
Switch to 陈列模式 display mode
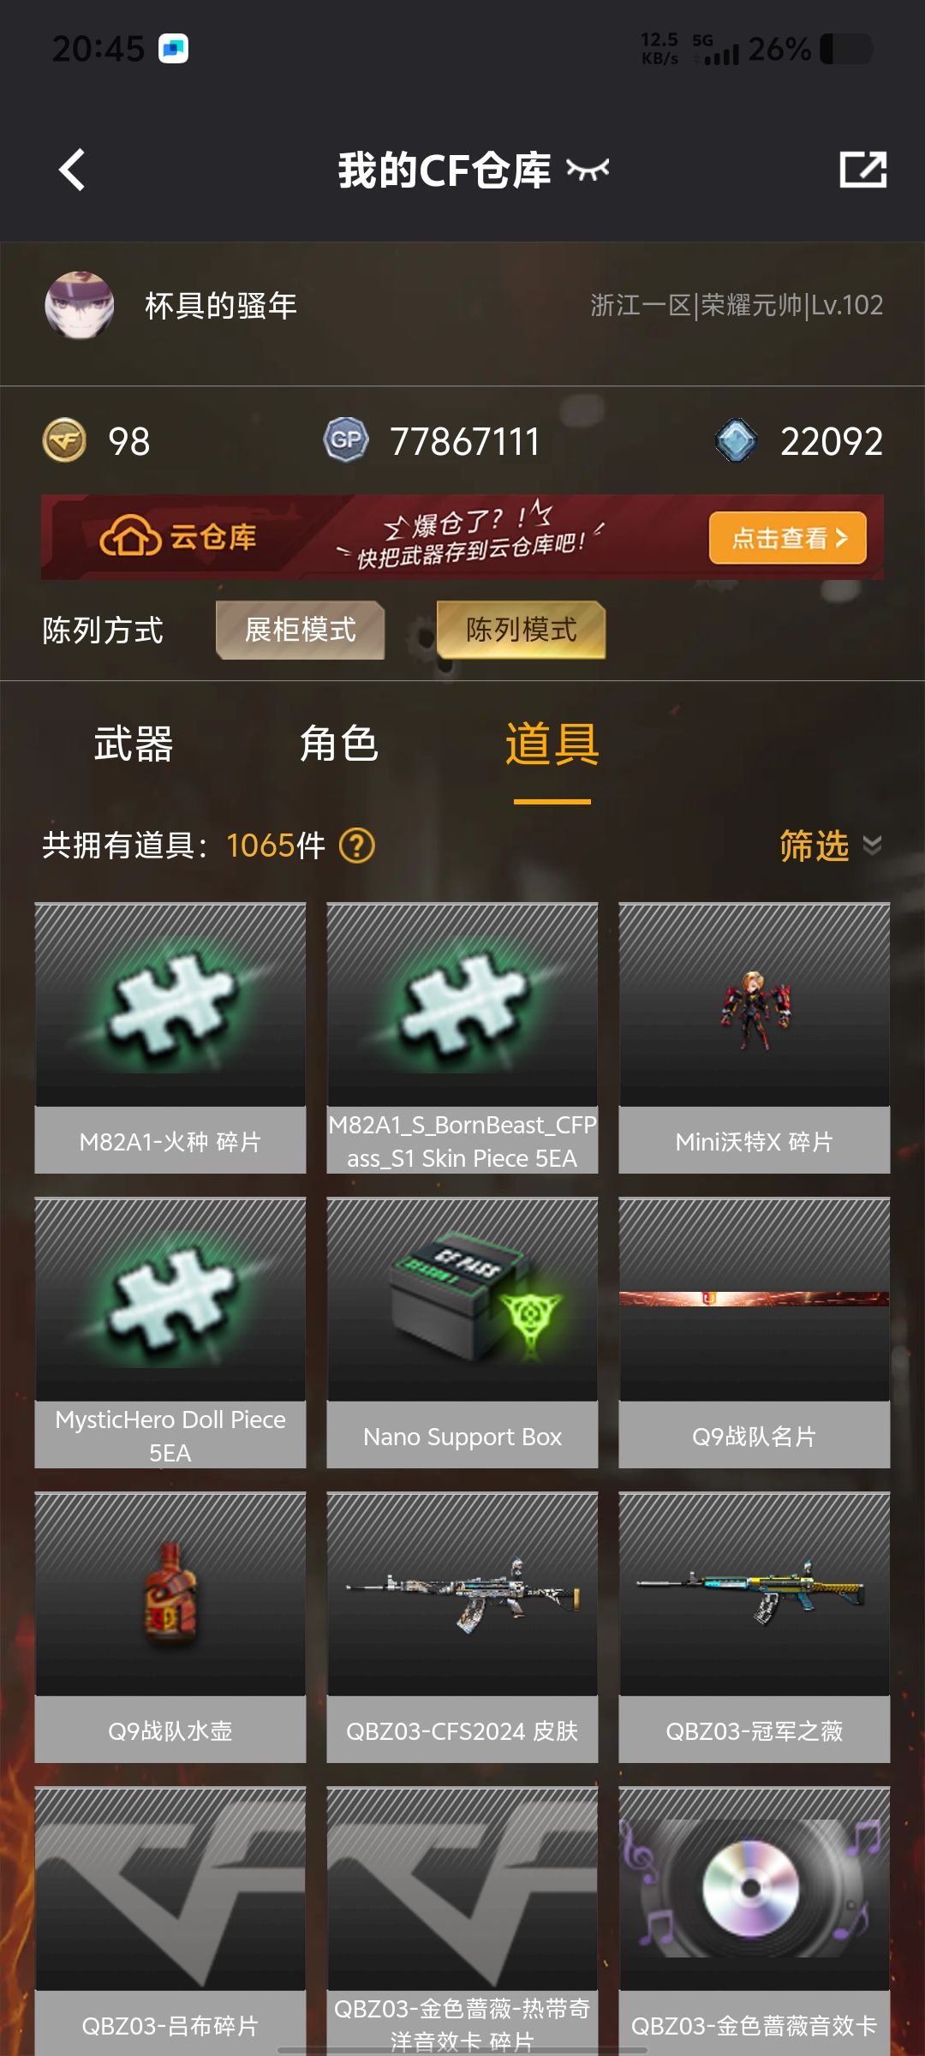[521, 630]
